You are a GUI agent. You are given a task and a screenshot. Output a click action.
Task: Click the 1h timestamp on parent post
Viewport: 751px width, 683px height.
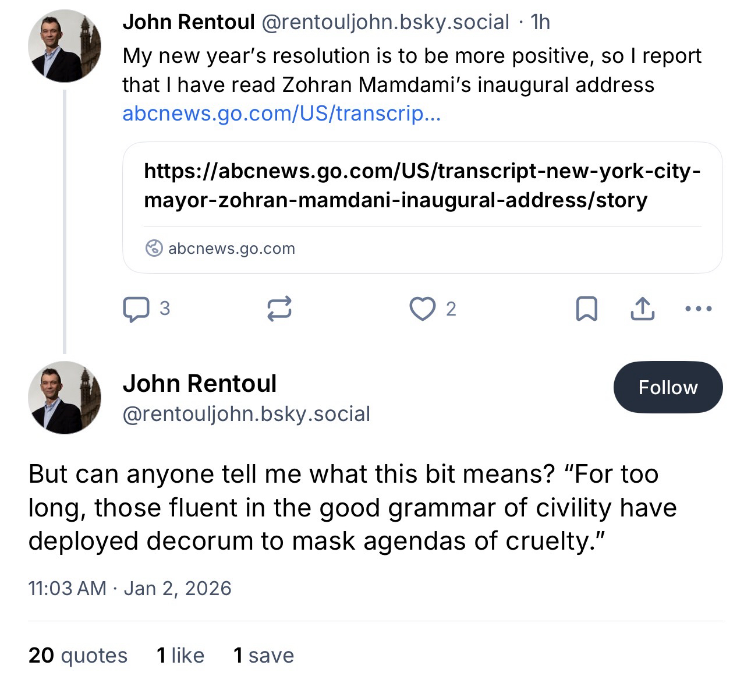(x=540, y=22)
